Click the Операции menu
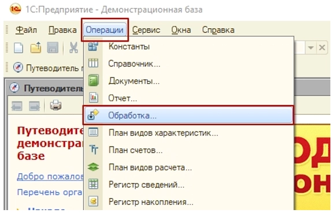 (105, 30)
